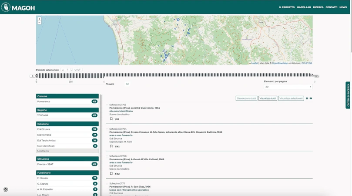
Task: Go to Il Progetto in navigation
Action: [x=287, y=7]
